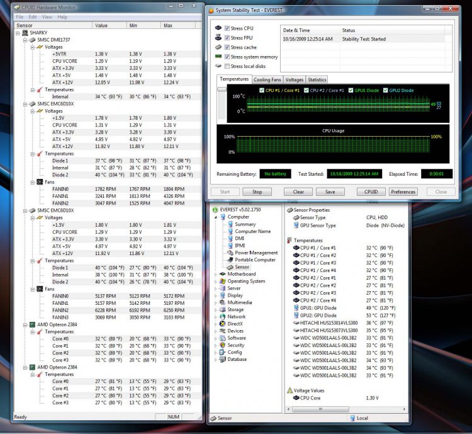Click the temperature graph scale slider
Viewport: 472px width, 434px height.
click(222, 89)
